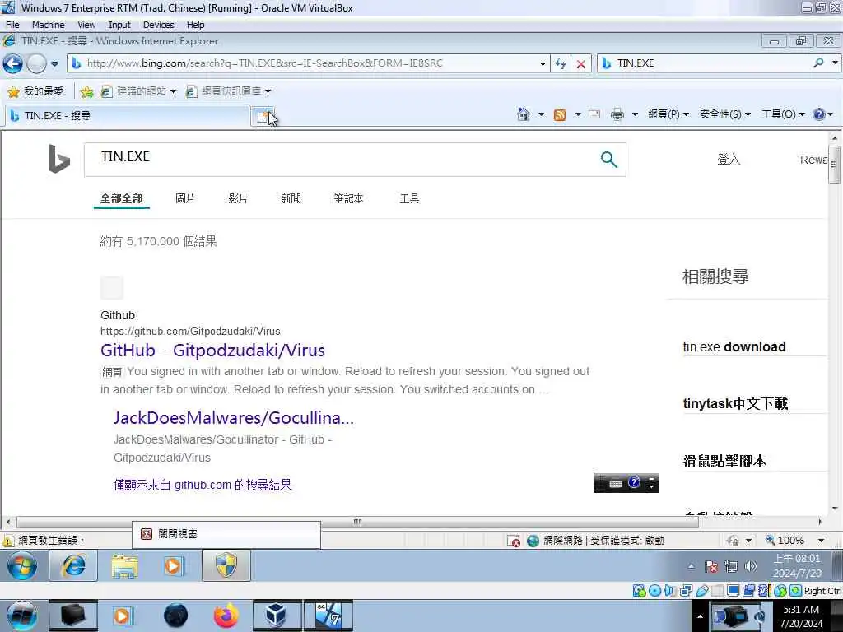The width and height of the screenshot is (843, 632).
Task: Click the guest volume speaker icon
Action: (751, 566)
